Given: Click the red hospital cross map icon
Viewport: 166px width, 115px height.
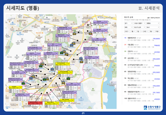Looking at the screenshot, I should (43, 46).
